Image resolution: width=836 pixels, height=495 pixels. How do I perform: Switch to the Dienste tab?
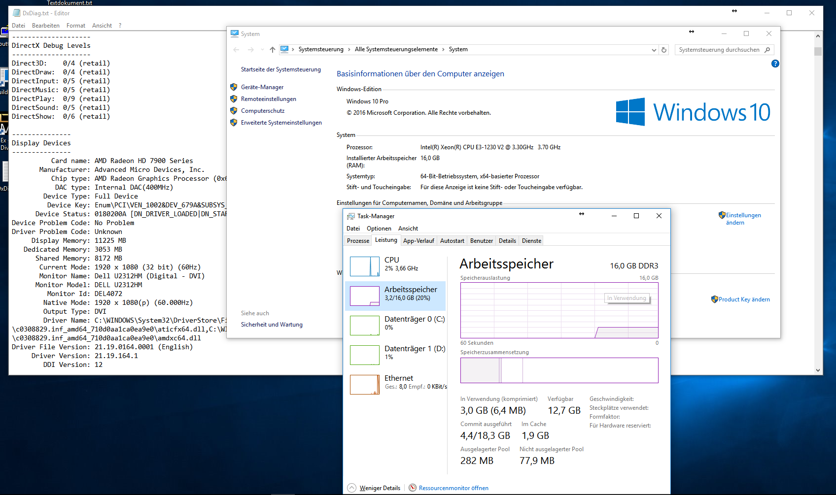tap(531, 241)
